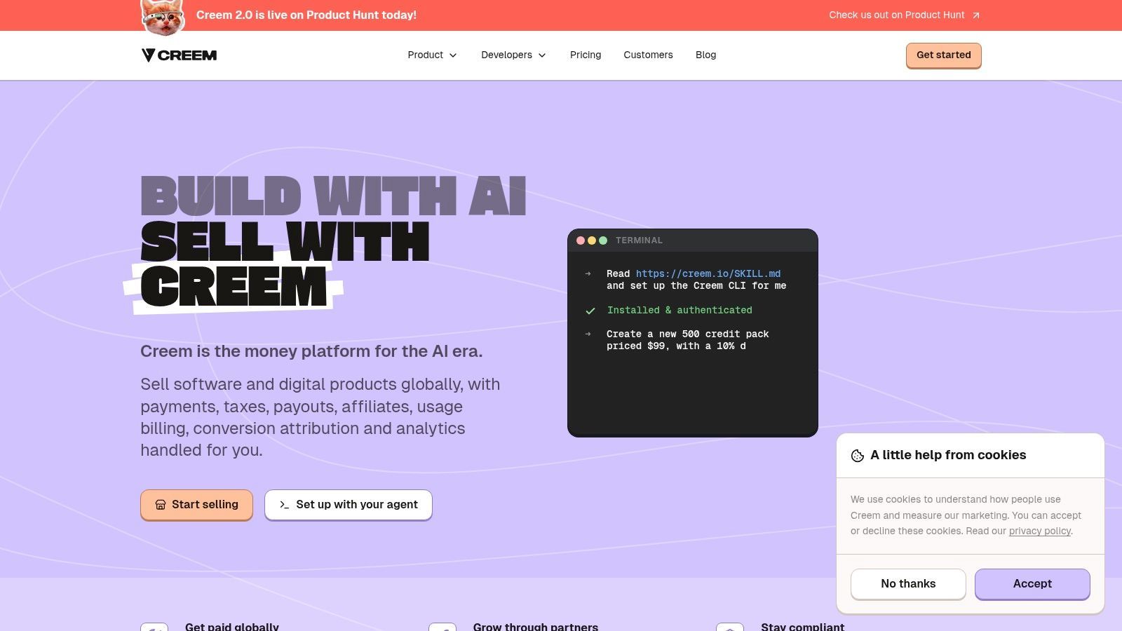The height and width of the screenshot is (631, 1122).
Task: Decline cookies with No thanks
Action: (908, 584)
